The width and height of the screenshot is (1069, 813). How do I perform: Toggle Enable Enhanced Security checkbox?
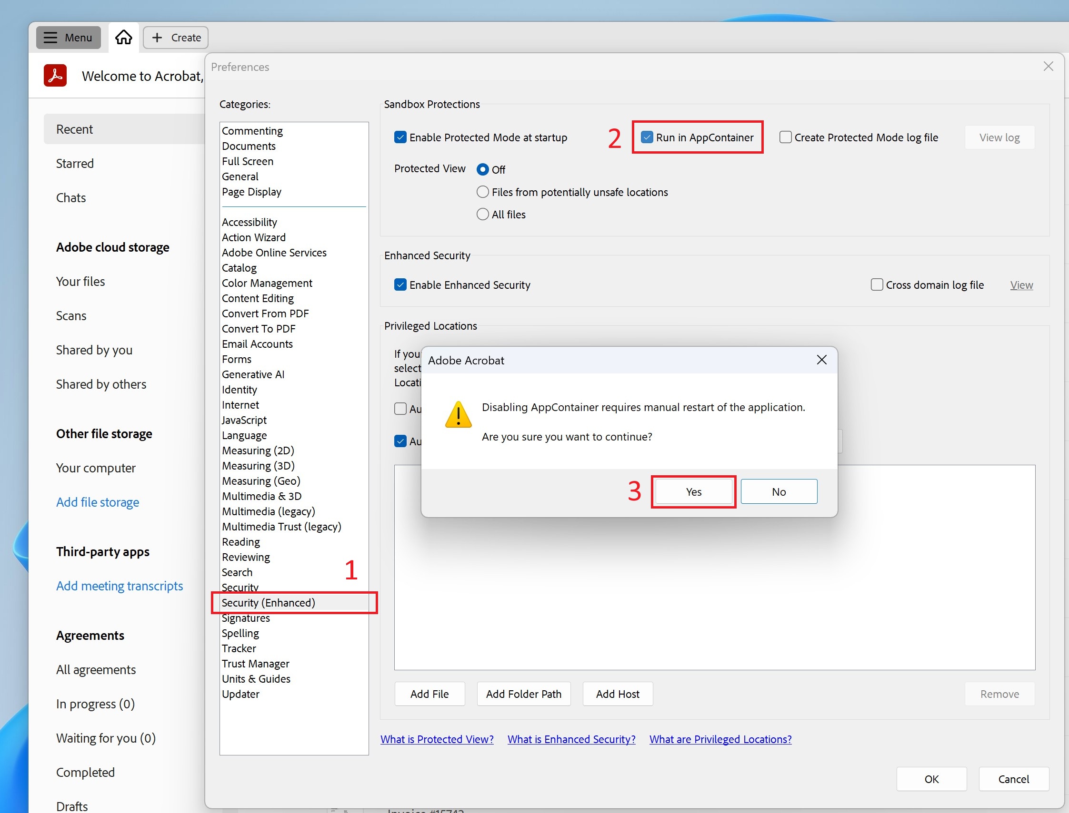click(x=400, y=284)
